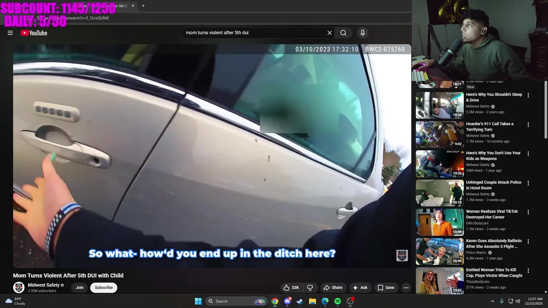Viewport: 548px width, 308px height.
Task: Open Steam from the taskbar
Action: [300, 301]
